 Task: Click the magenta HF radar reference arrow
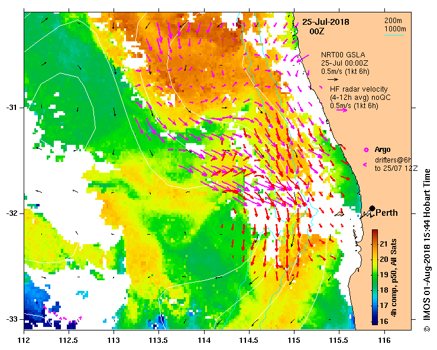(x=342, y=111)
